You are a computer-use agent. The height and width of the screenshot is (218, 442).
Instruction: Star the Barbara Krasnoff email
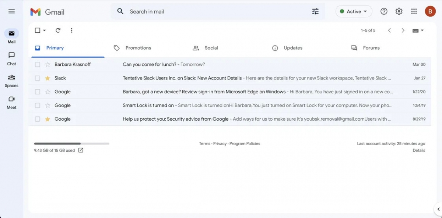pos(48,64)
